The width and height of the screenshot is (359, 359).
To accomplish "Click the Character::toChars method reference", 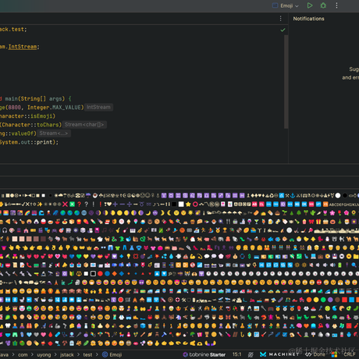I will (x=31, y=125).
